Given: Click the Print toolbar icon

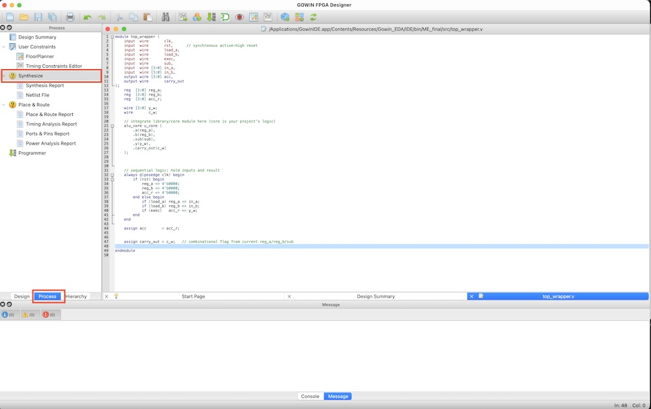Looking at the screenshot, I should pos(70,17).
